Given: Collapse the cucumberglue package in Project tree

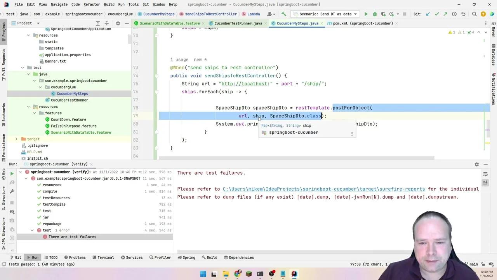Looking at the screenshot, I should coord(41,87).
